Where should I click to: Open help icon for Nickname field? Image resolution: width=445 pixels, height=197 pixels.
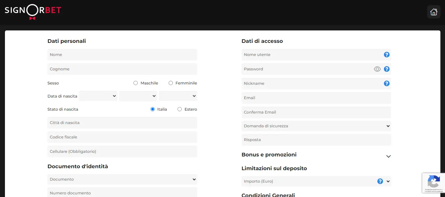[x=386, y=83]
